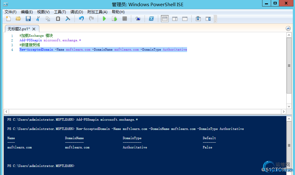Click the line 1 comment #加载Exchange 模块
This screenshot has width=295, height=175.
(x=36, y=35)
